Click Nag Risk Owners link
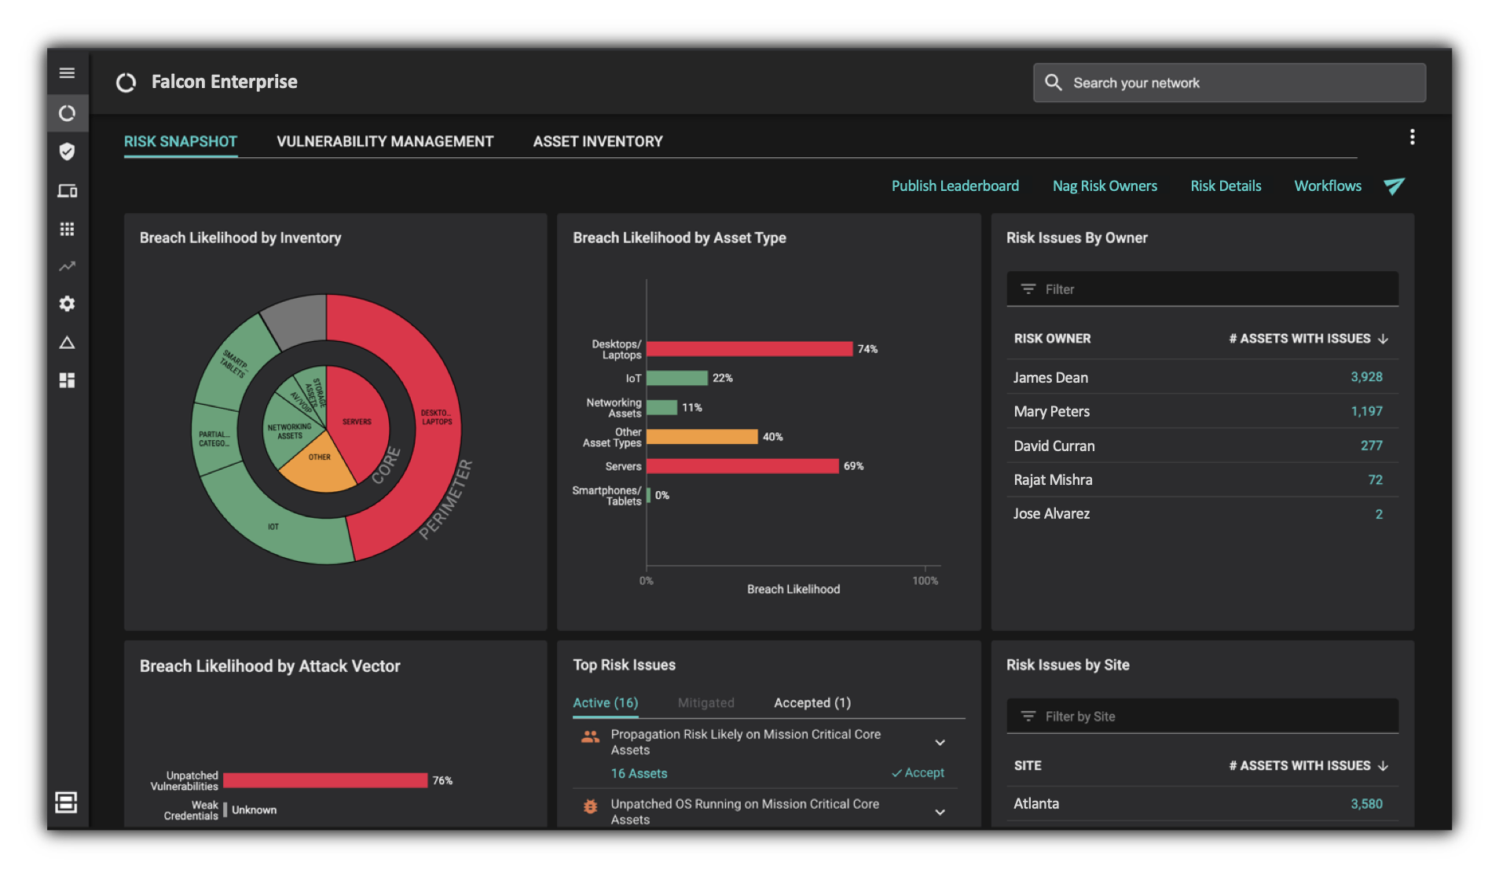 click(x=1105, y=186)
